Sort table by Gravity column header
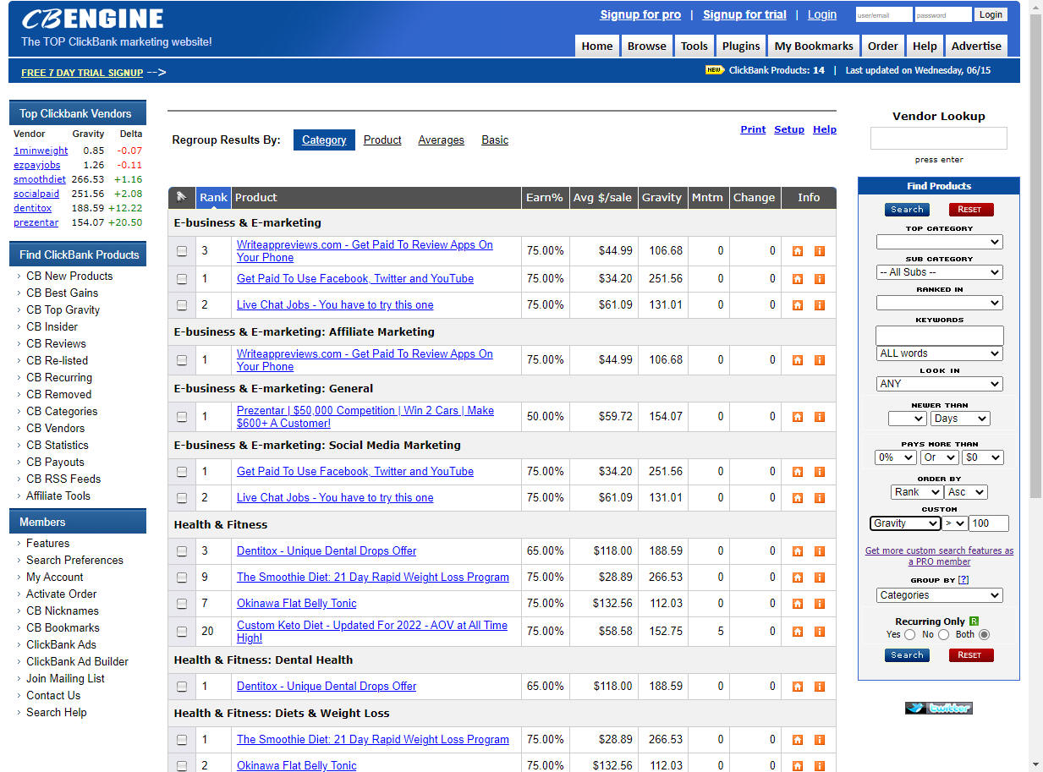Viewport: 1043px width, 772px height. click(x=661, y=197)
